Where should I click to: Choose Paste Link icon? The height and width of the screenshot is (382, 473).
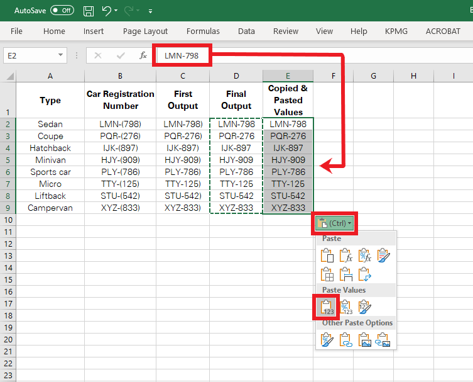tap(345, 340)
